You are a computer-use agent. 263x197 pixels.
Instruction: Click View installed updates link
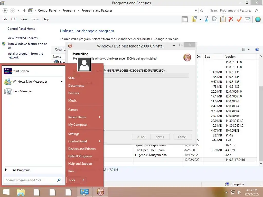point(23,38)
